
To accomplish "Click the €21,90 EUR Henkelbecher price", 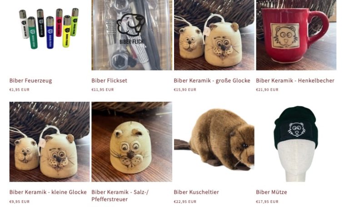I will click(267, 89).
